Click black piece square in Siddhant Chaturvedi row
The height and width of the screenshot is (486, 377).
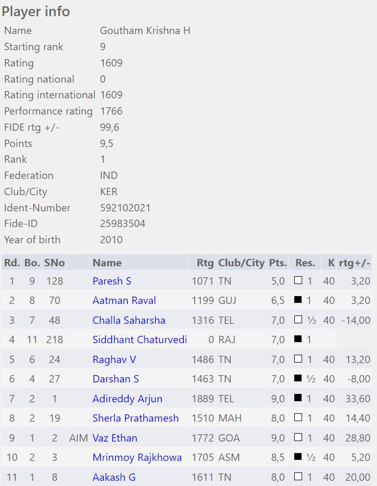(298, 340)
